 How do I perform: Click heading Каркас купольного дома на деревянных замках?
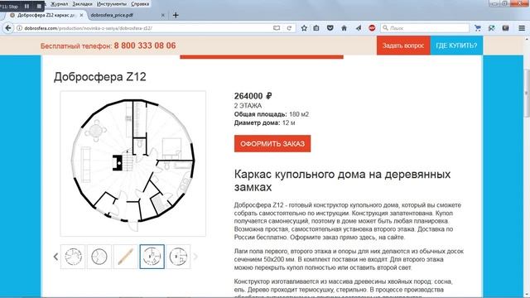(x=342, y=180)
